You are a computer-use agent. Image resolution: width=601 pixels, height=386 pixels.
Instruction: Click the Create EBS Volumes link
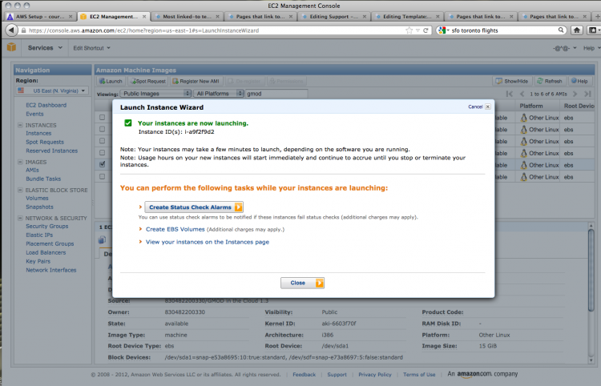coord(175,229)
